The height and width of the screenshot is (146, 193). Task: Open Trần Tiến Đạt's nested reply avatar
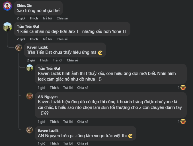(30, 68)
